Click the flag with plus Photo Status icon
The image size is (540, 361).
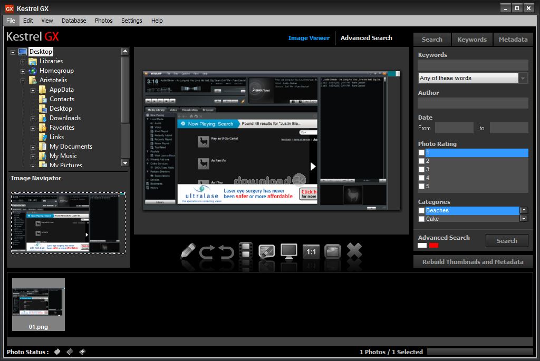point(82,352)
